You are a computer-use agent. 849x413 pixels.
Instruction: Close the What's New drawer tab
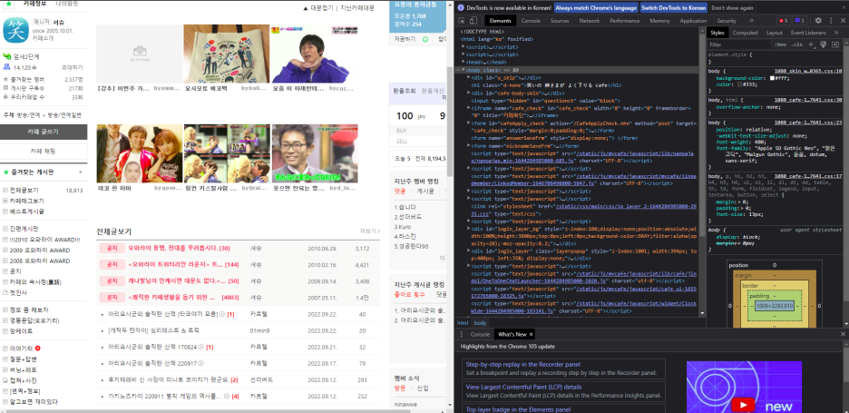(532, 334)
